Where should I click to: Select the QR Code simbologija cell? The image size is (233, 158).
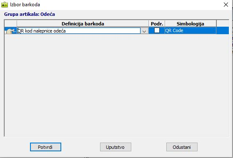tap(190, 30)
